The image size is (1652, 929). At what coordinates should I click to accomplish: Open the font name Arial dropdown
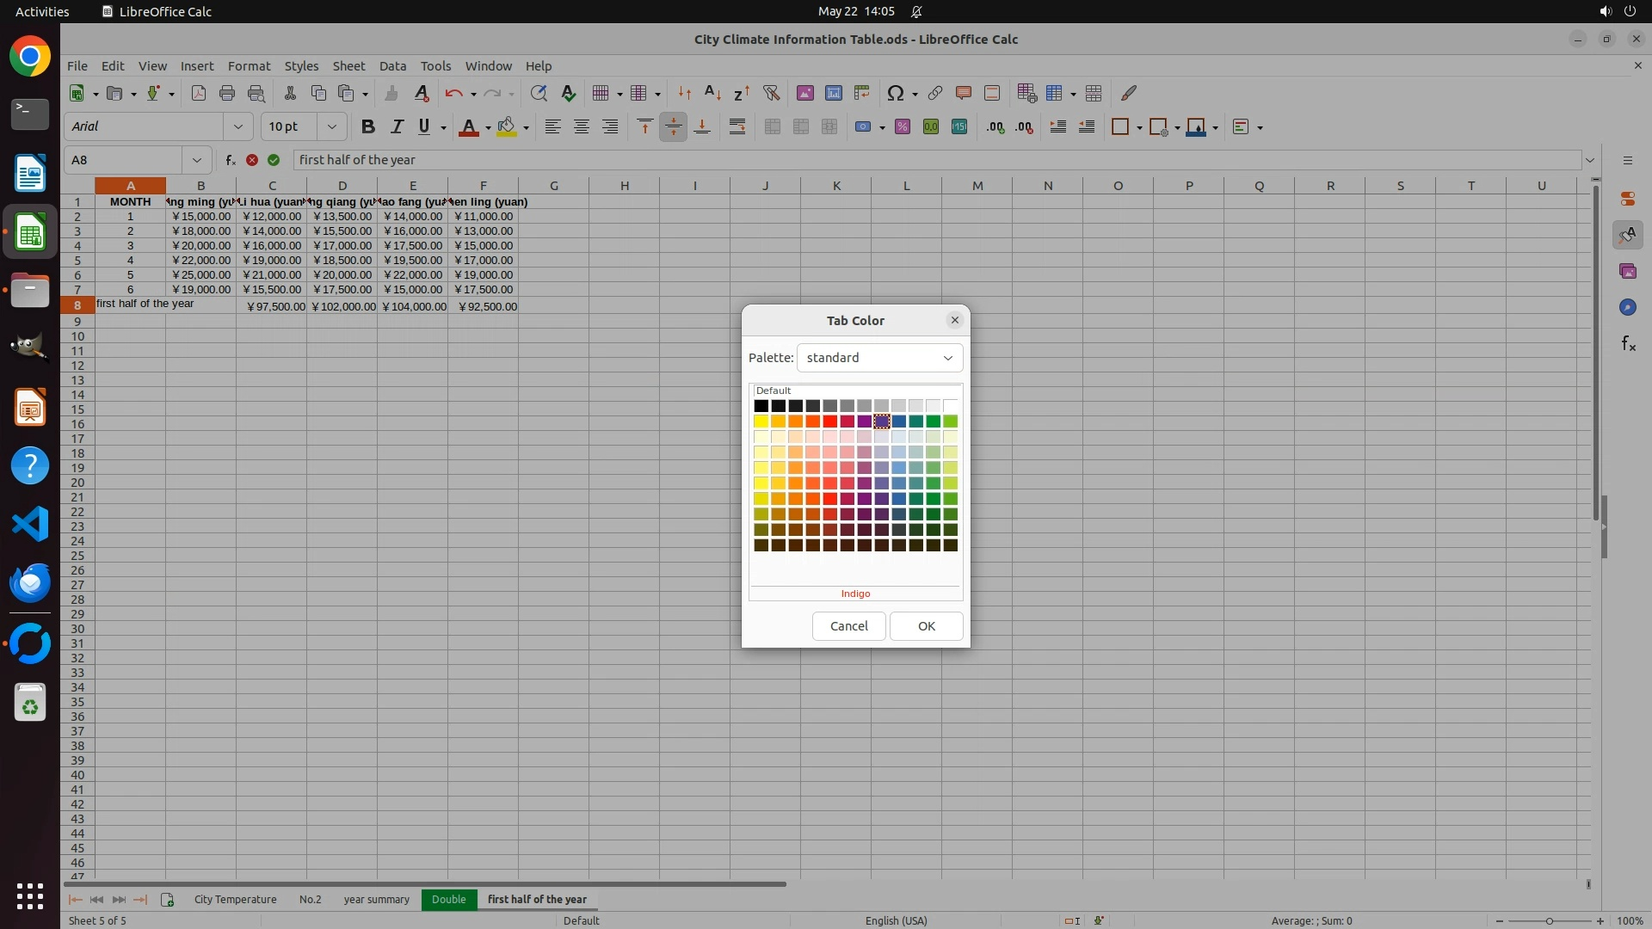238,126
